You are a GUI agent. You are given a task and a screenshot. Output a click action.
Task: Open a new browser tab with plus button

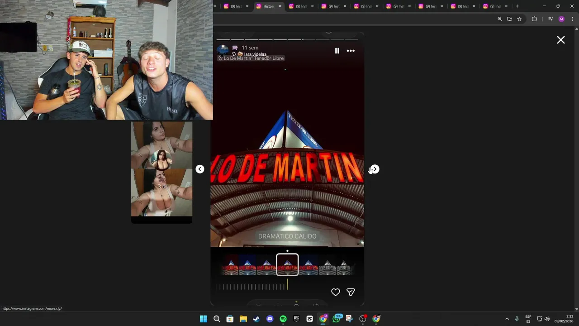(517, 6)
